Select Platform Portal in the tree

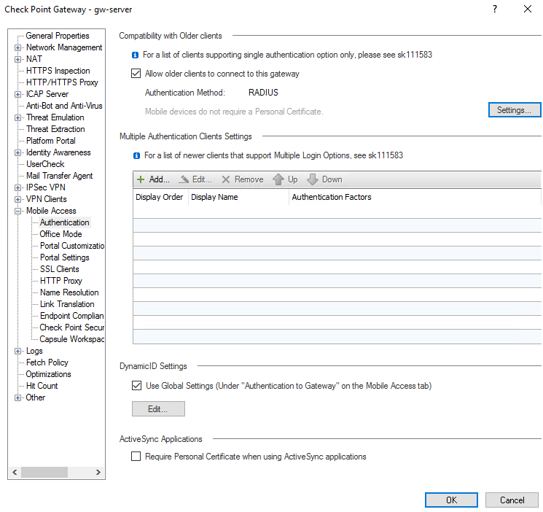click(x=51, y=141)
